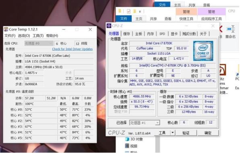Image resolution: width=240 pixels, height=153 pixels.
Task: Click the 核心 #4 max temperature 84°C
Action: [76, 132]
